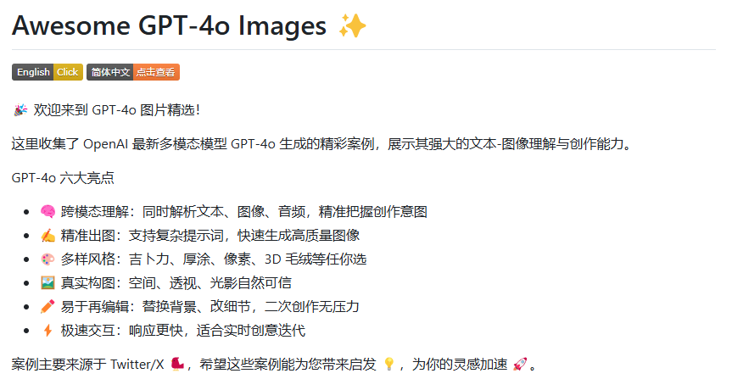Click the yellow Click label on English badge
The image size is (732, 379).
[68, 72]
